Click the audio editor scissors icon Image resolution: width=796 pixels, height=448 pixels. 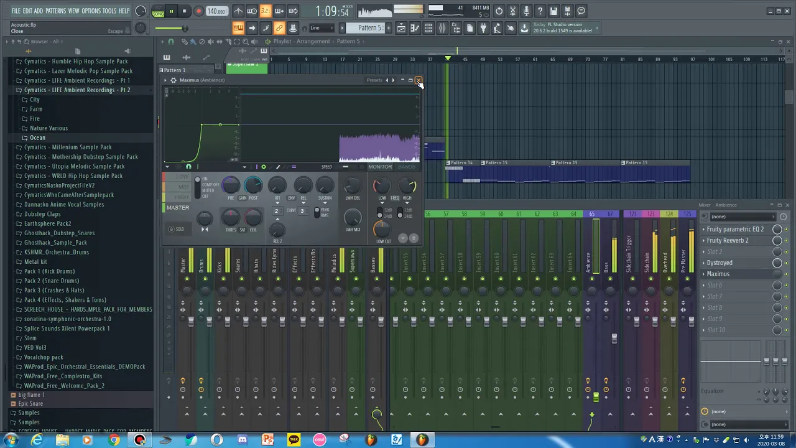click(512, 11)
